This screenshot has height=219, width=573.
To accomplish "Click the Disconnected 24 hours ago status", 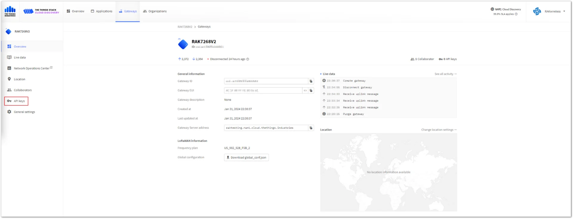I will point(227,59).
